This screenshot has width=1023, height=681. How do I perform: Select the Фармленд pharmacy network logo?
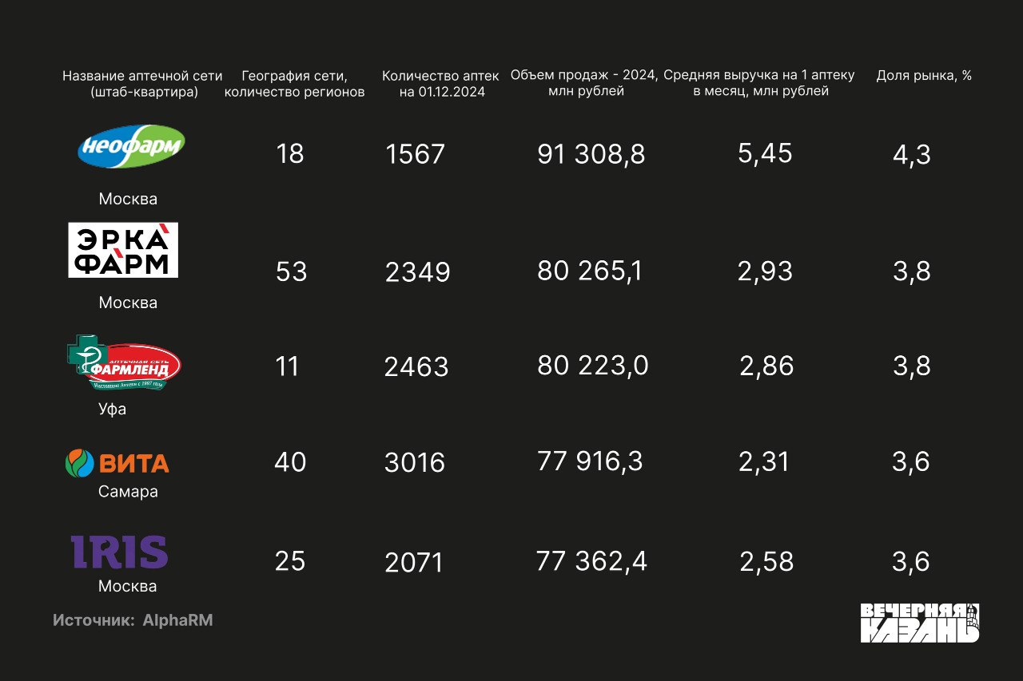click(124, 364)
